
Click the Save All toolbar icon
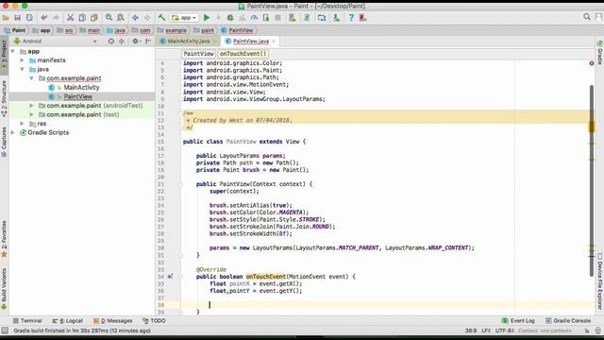[x=18, y=18]
